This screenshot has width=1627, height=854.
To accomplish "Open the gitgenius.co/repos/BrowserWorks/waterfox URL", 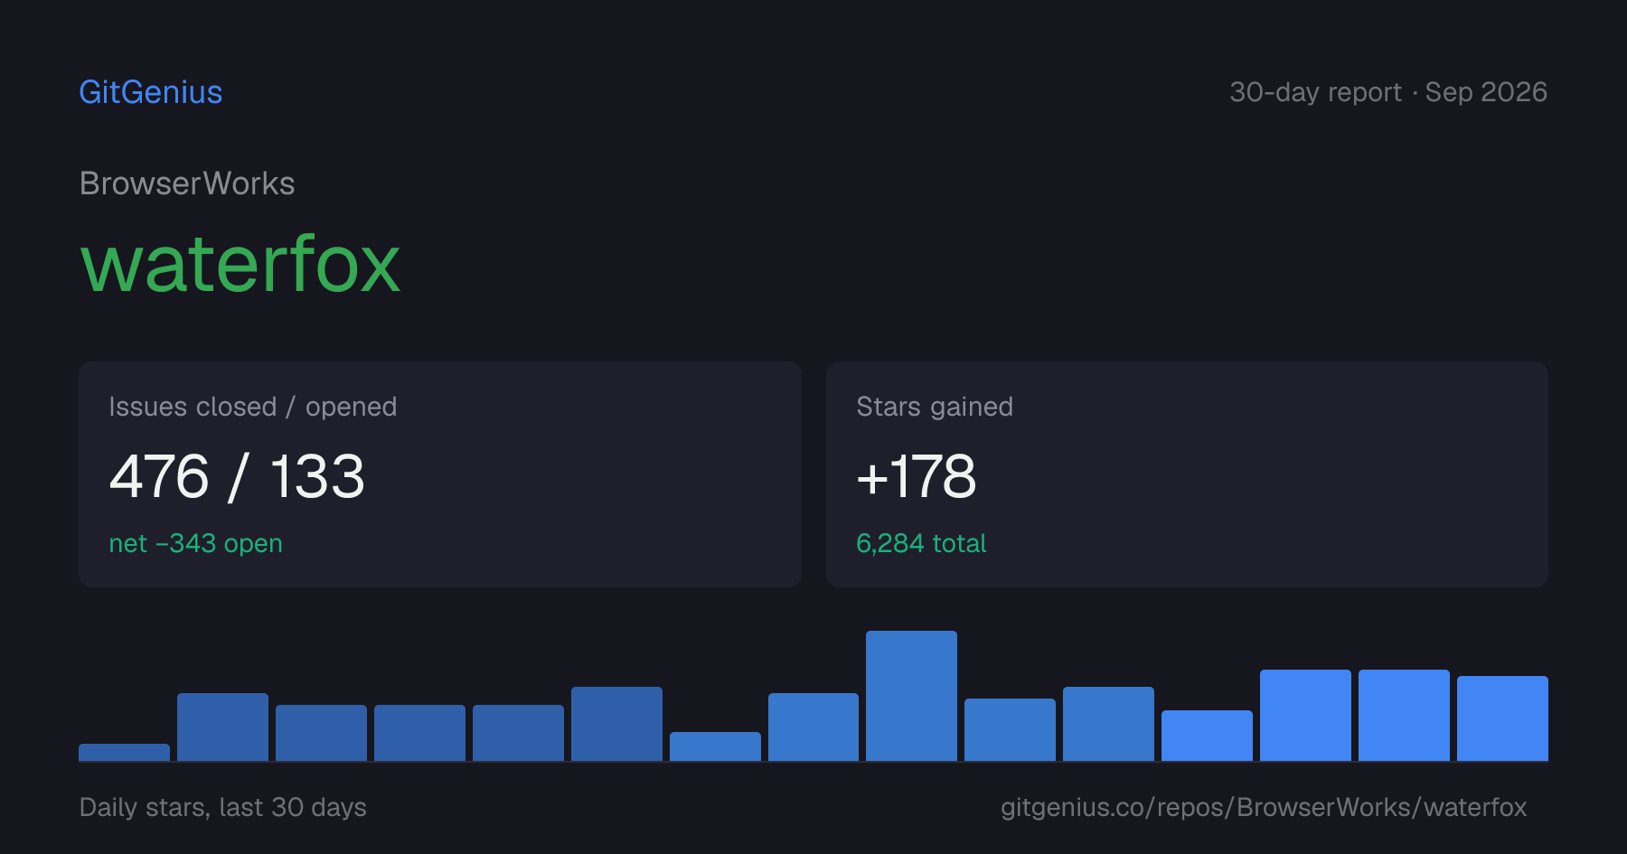I will [x=1264, y=807].
